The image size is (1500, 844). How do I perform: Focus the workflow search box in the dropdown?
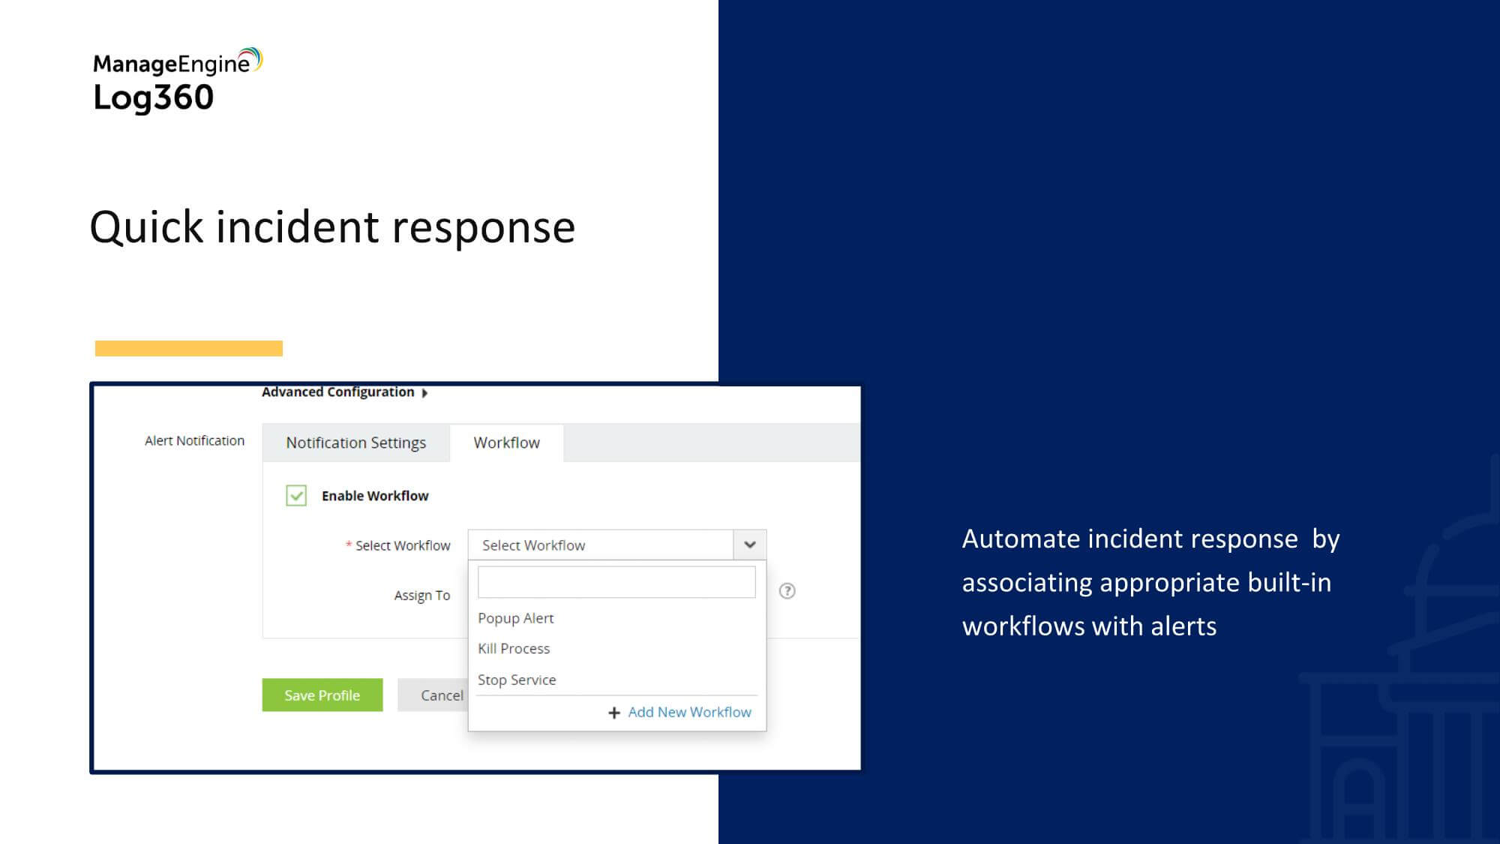point(616,582)
